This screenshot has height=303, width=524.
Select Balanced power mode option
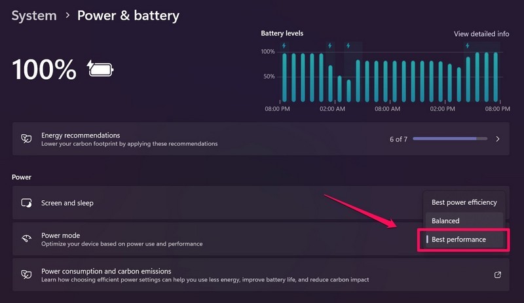[445, 221]
